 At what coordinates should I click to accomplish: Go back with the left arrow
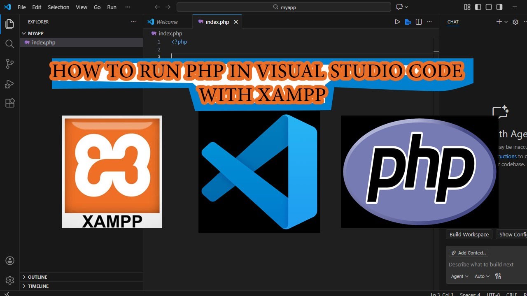click(x=157, y=7)
